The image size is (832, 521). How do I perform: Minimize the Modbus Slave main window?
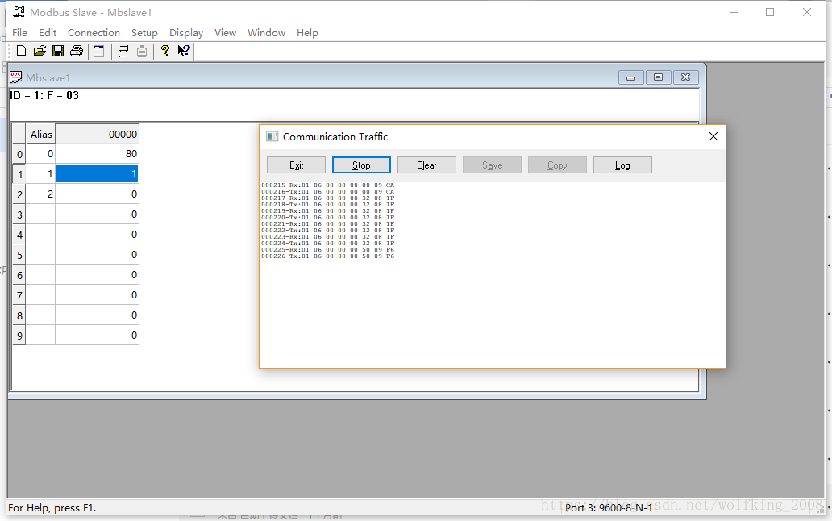pos(734,12)
